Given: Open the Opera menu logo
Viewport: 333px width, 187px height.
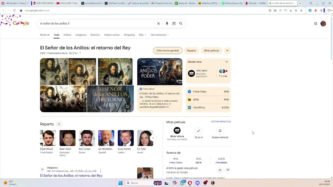Looking at the screenshot, I should click(x=3, y=3).
